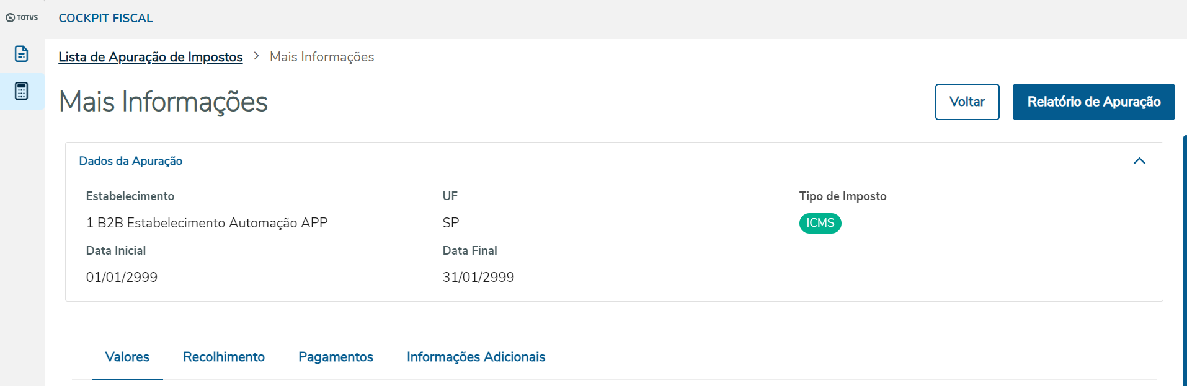1187x386 pixels.
Task: Select the Pagamentos tab
Action: click(336, 357)
